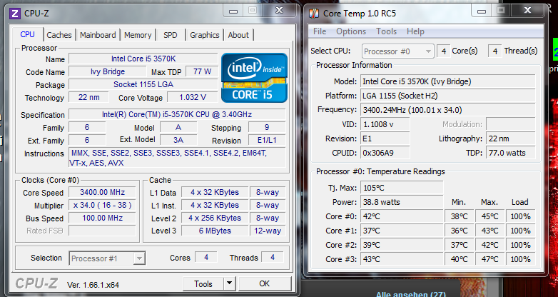
Task: Click the Core #2 temperature 39°C
Action: tap(402, 245)
